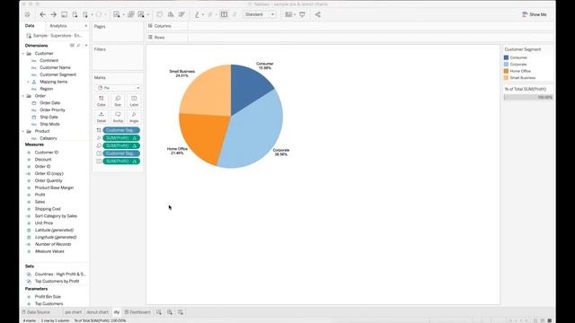Select the Customer Name dimension

click(55, 67)
